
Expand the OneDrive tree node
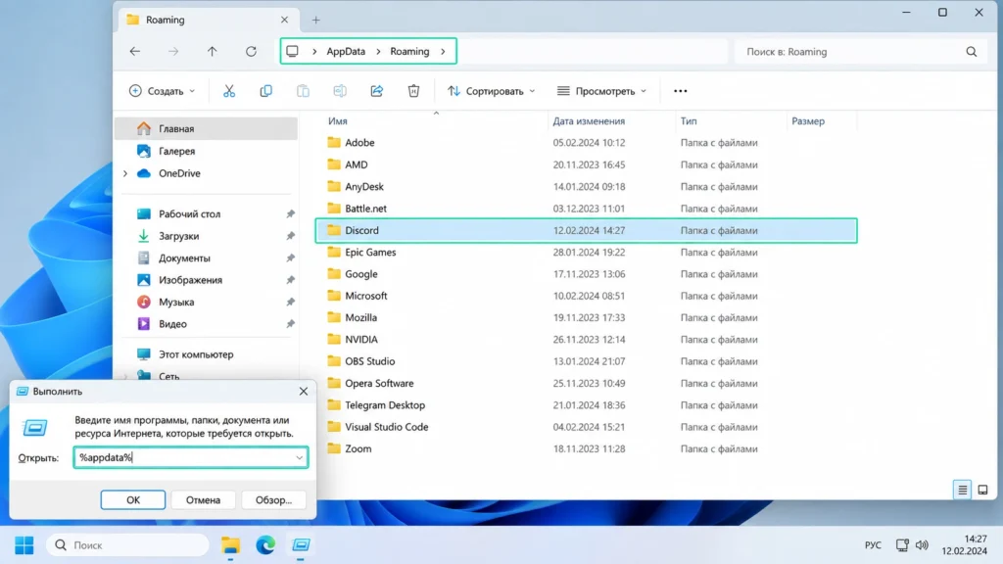click(x=125, y=173)
